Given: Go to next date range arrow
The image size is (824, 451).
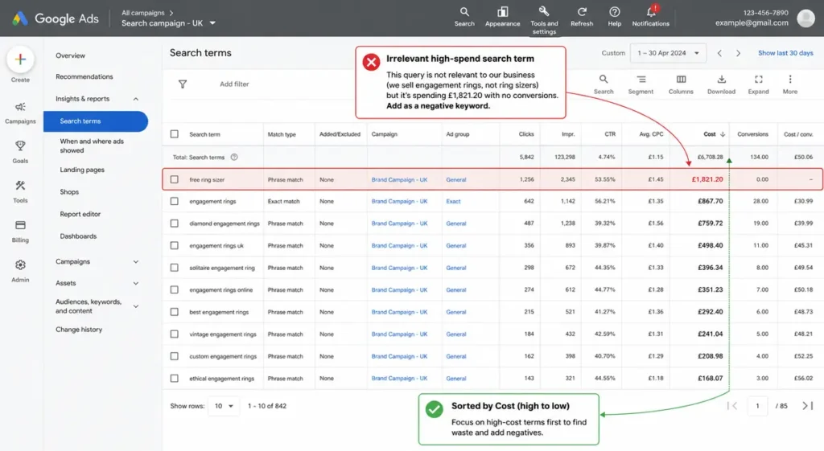Looking at the screenshot, I should pyautogui.click(x=739, y=53).
